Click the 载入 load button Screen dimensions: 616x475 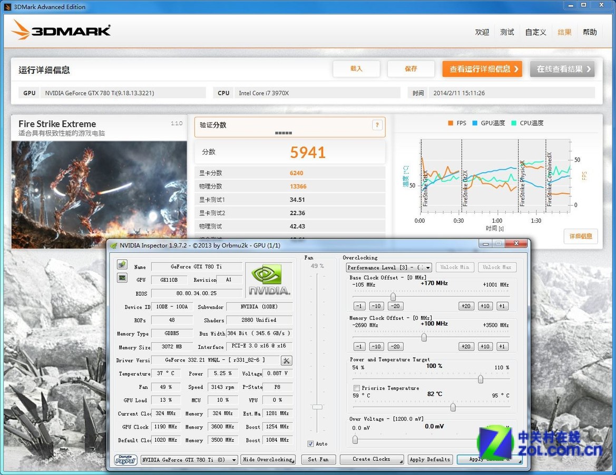point(356,69)
